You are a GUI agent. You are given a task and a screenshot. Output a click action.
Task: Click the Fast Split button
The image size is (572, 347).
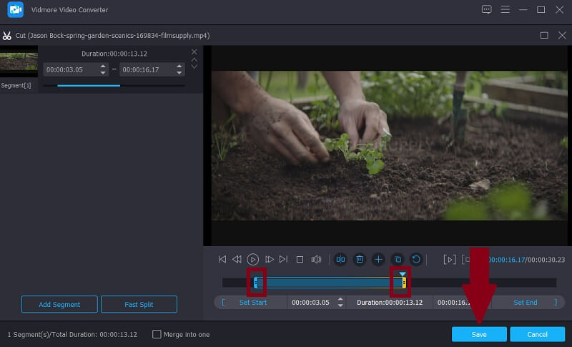coord(139,304)
